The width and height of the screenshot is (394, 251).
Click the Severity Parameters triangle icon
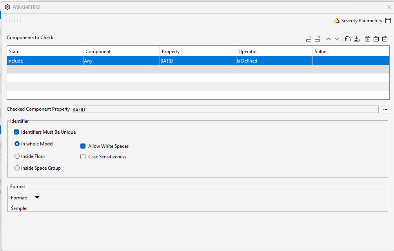coord(337,21)
